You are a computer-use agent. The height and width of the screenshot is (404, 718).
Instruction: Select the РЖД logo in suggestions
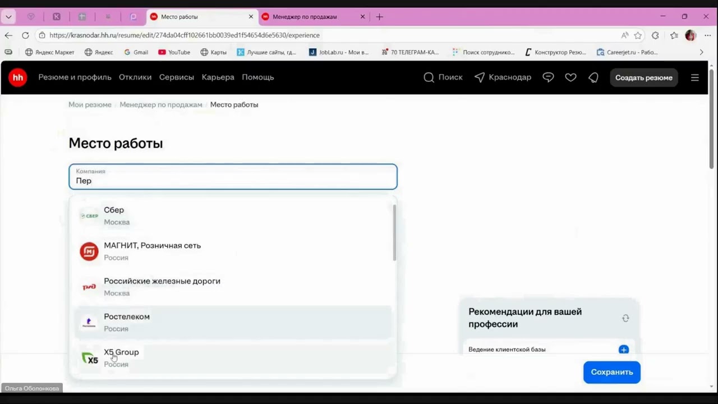[89, 287]
